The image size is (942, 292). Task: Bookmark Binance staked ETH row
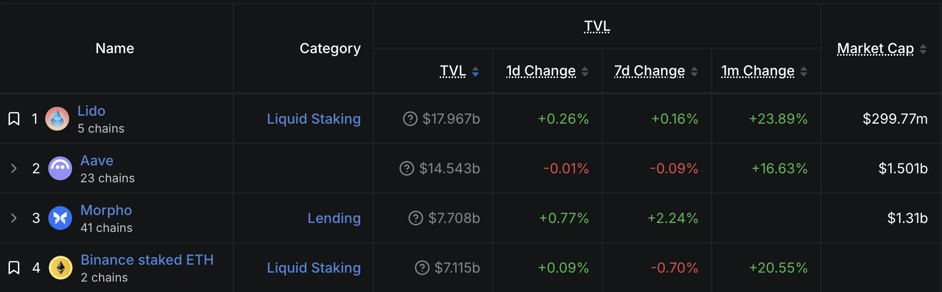[14, 268]
